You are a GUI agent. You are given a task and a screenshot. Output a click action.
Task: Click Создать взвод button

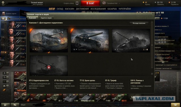tap(69, 3)
